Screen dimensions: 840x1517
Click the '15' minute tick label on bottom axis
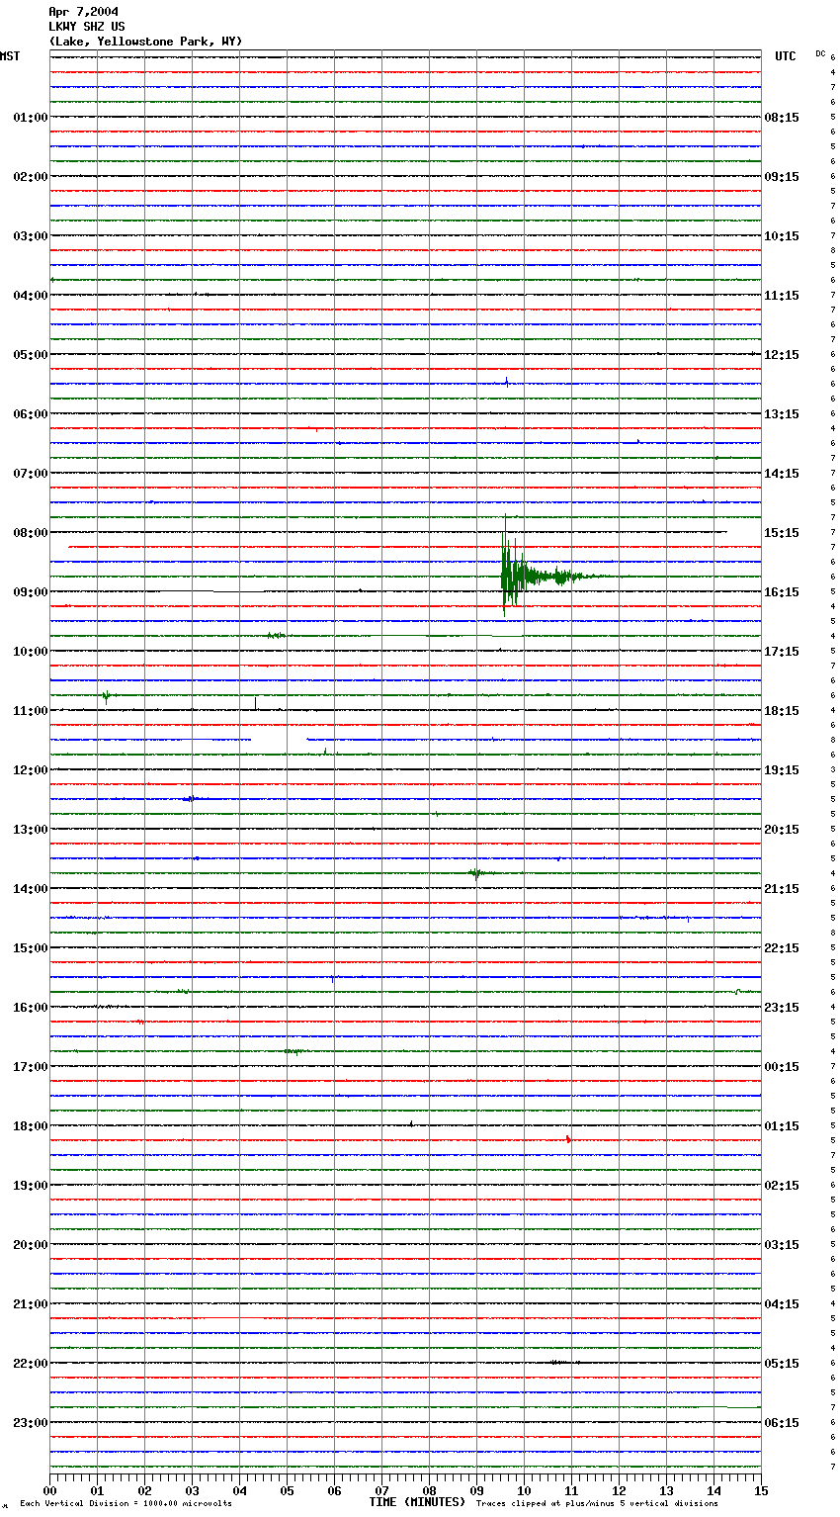761,1490
